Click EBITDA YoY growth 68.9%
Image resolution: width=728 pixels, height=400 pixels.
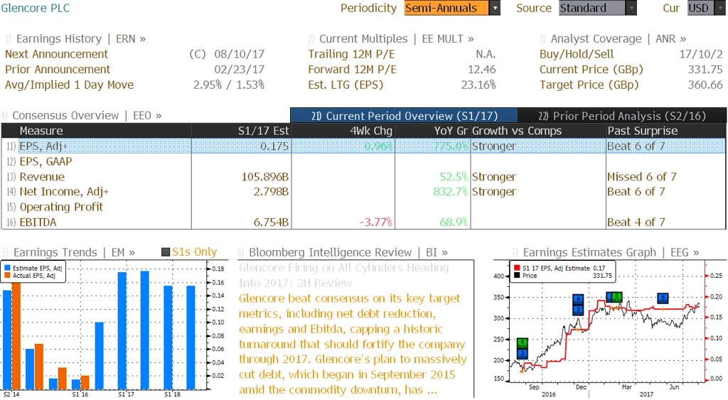click(454, 222)
